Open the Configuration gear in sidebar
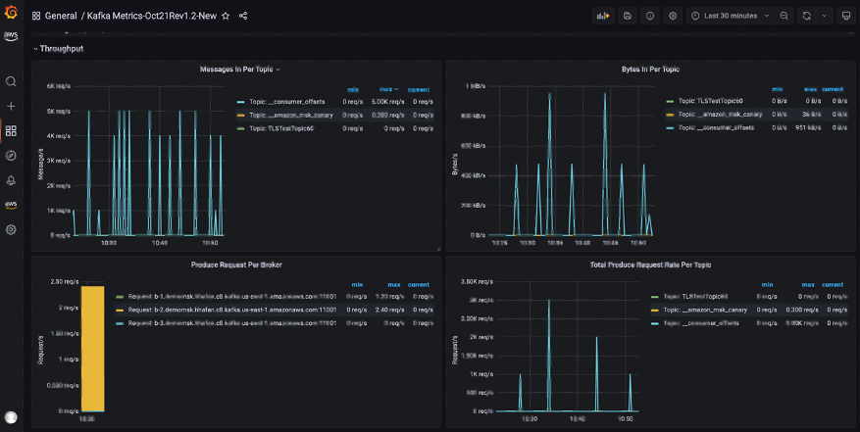The height and width of the screenshot is (432, 860). coord(11,229)
